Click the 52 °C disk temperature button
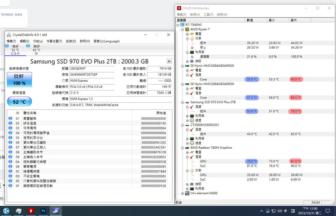 tap(19, 101)
